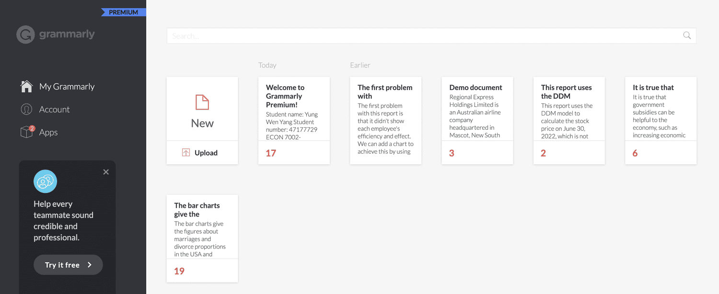
Task: Open "The bar charts give the" document
Action: click(202, 238)
